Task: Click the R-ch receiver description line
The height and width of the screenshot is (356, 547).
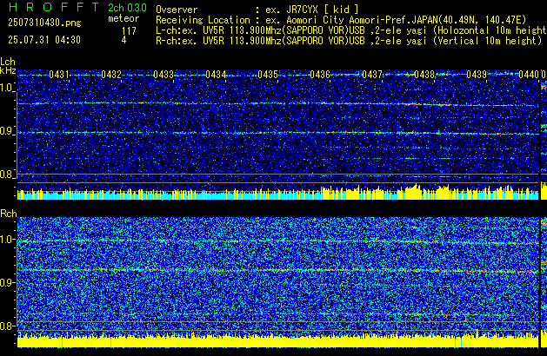Action: click(x=349, y=41)
